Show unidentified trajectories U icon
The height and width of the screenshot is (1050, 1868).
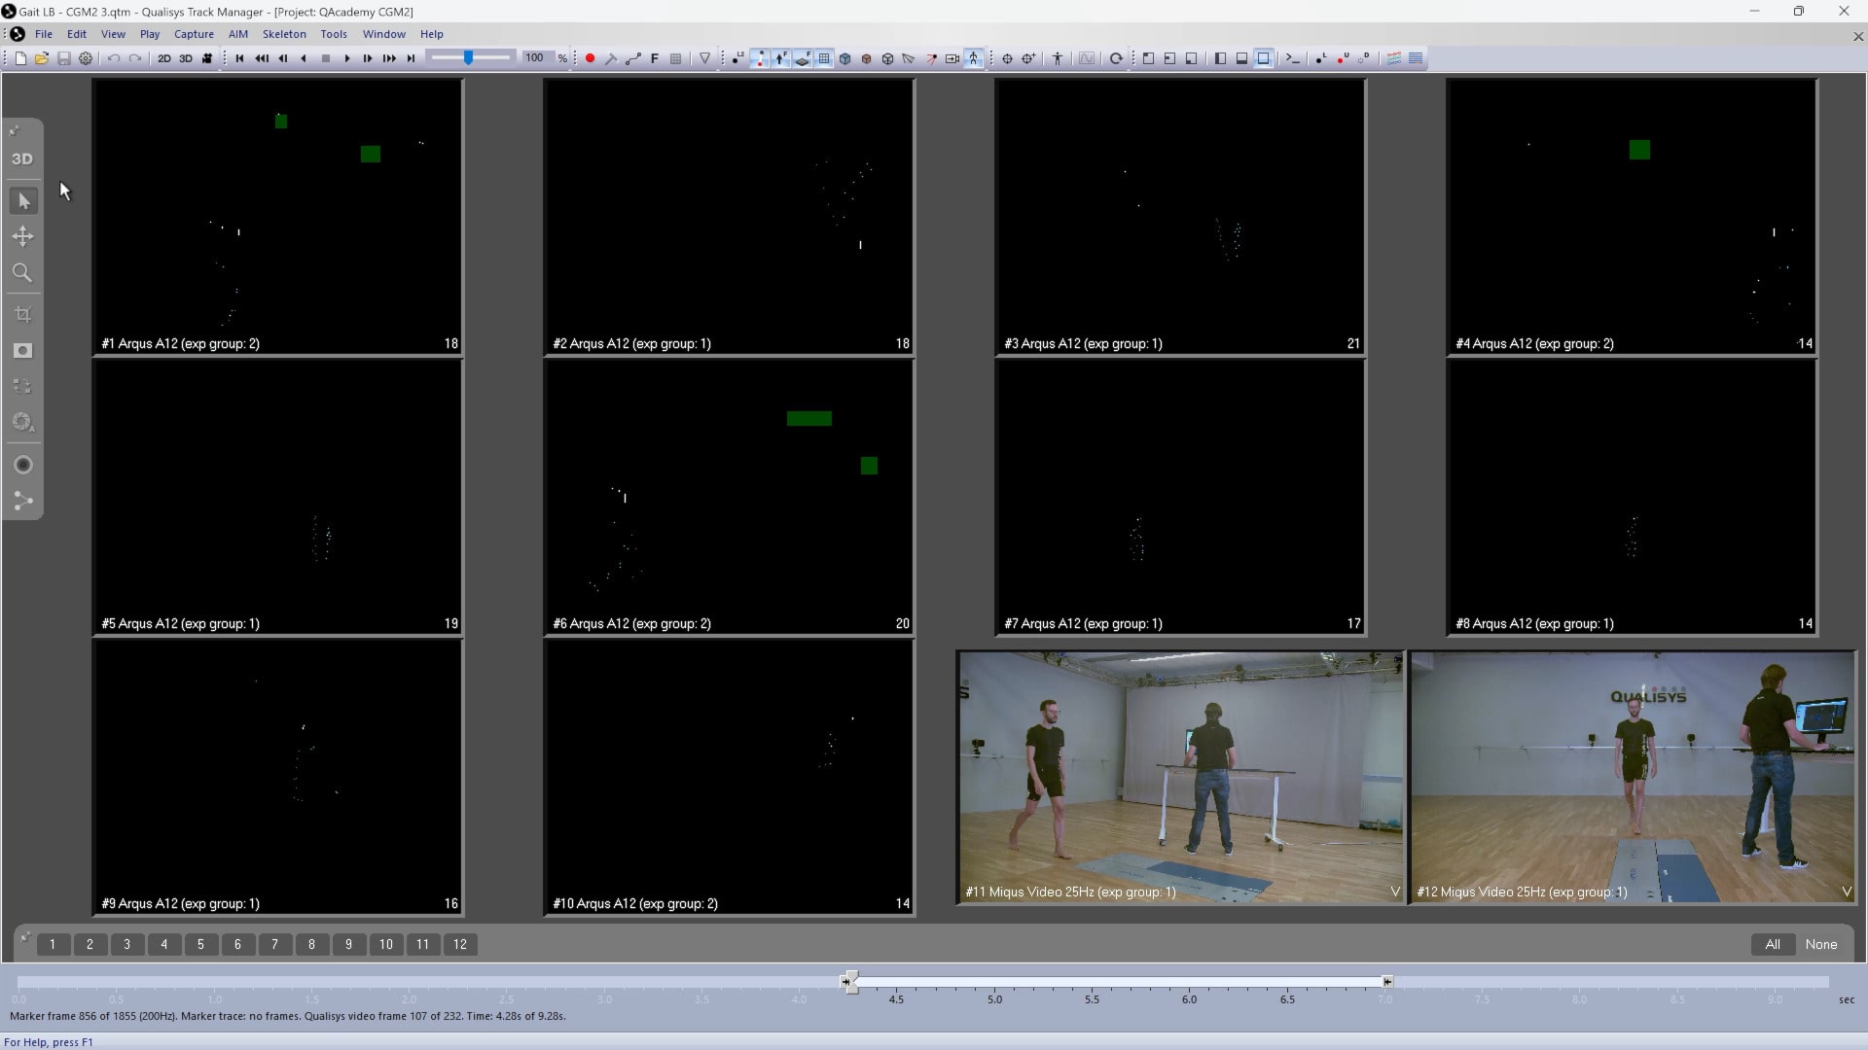tap(1343, 58)
